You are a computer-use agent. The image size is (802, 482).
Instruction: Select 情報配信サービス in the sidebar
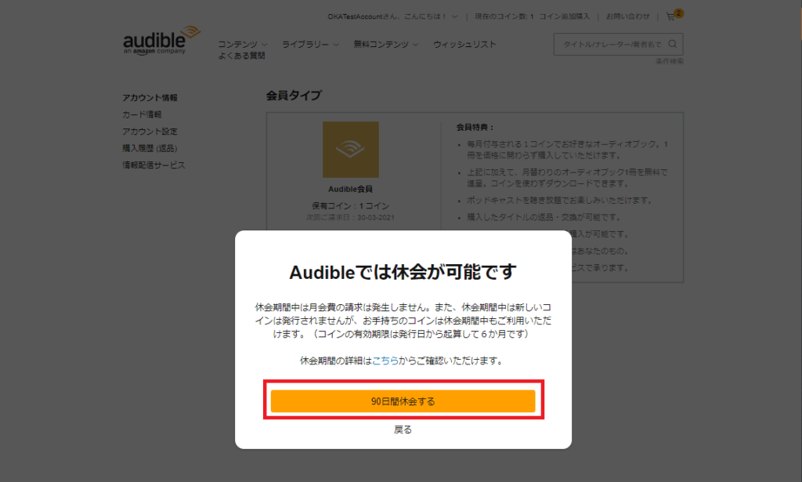(154, 165)
